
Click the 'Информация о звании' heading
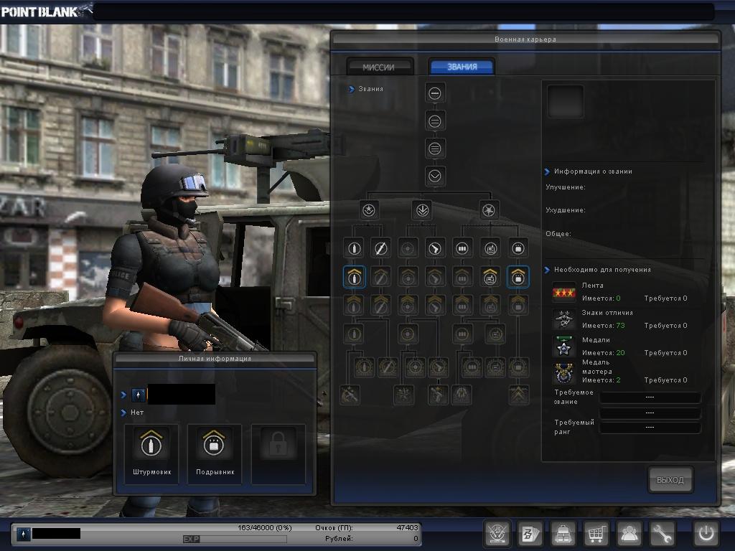[x=593, y=171]
